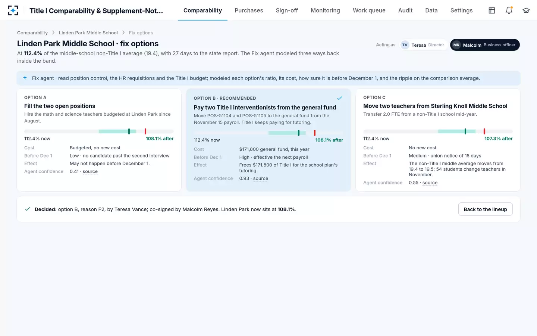537x336 pixels.
Task: Click the Decided checkmark icon
Action: pyautogui.click(x=27, y=209)
